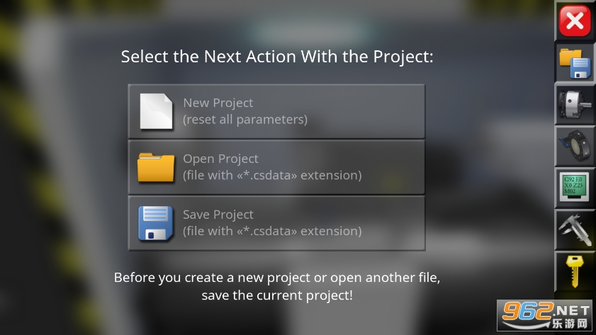The height and width of the screenshot is (335, 596).
Task: Click the "Select the Next Action" heading
Action: tap(276, 57)
